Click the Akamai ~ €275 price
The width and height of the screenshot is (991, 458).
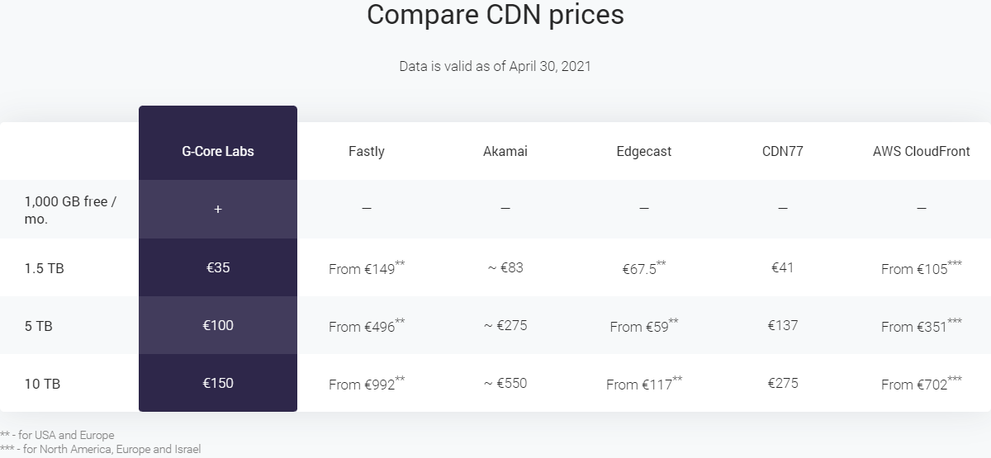pos(505,325)
